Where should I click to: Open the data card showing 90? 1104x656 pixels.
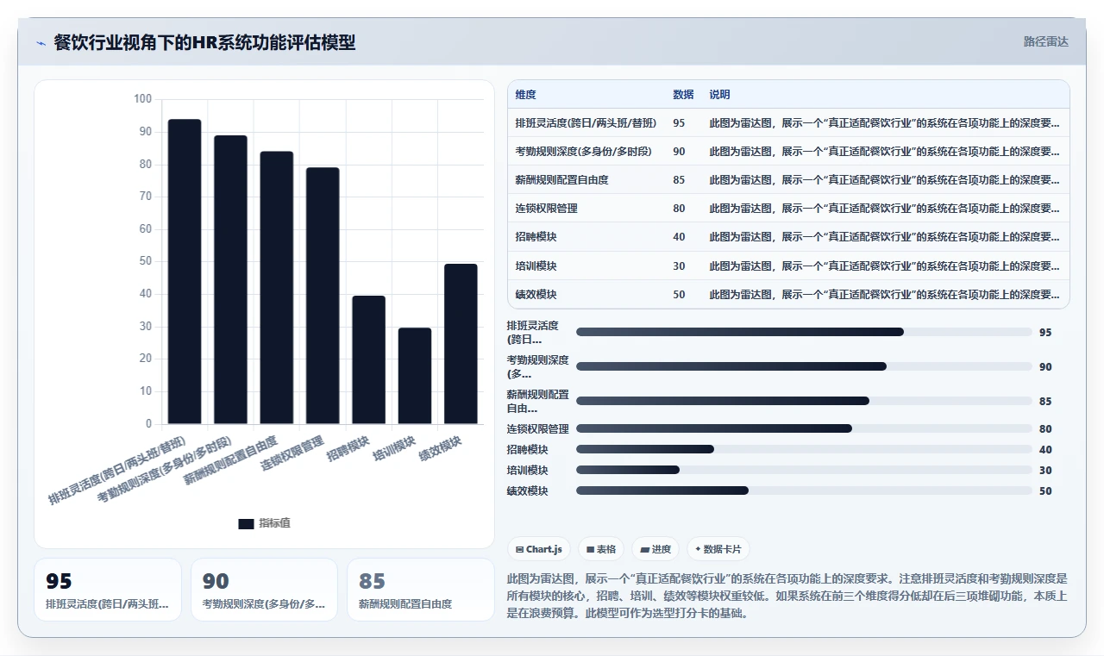264,590
